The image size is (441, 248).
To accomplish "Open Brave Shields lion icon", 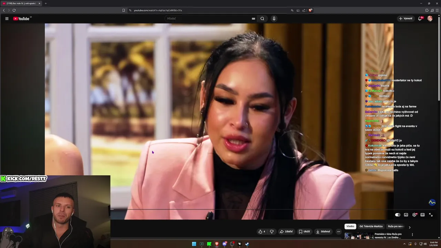I will tap(310, 10).
